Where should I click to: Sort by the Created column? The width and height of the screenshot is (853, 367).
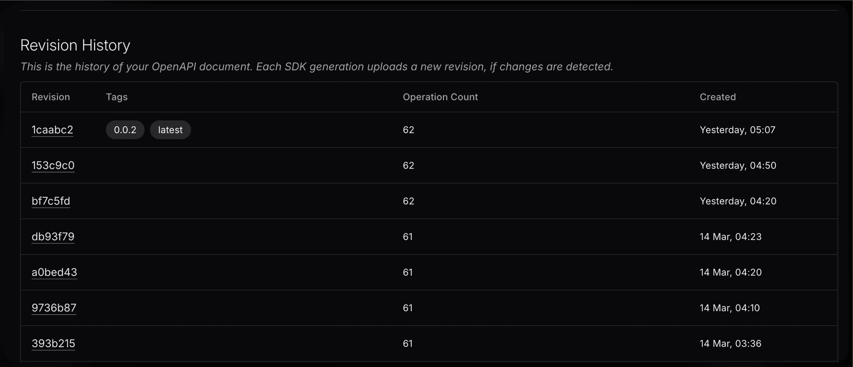click(x=718, y=97)
